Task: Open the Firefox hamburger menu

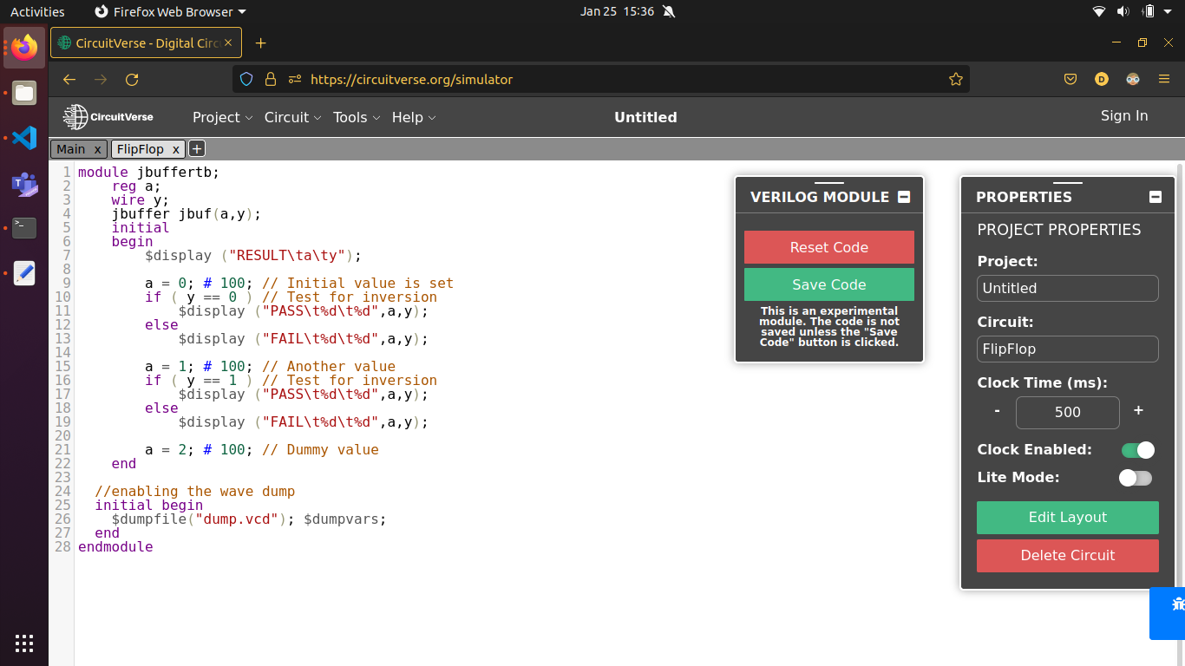Action: (x=1163, y=78)
